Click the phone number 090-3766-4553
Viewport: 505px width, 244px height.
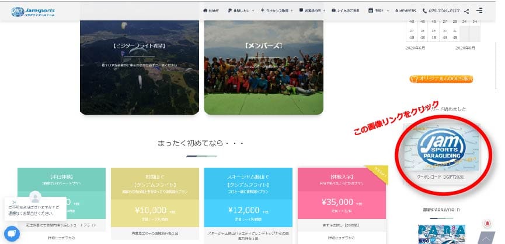click(x=441, y=10)
